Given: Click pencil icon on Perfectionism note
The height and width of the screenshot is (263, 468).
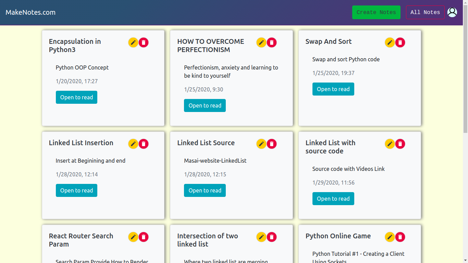Looking at the screenshot, I should (x=261, y=42).
